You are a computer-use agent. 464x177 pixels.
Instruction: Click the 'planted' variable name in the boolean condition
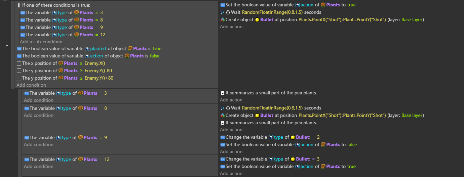coord(98,49)
